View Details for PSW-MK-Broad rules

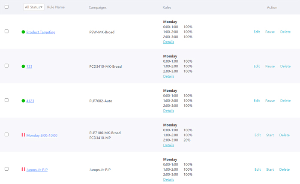168,42
